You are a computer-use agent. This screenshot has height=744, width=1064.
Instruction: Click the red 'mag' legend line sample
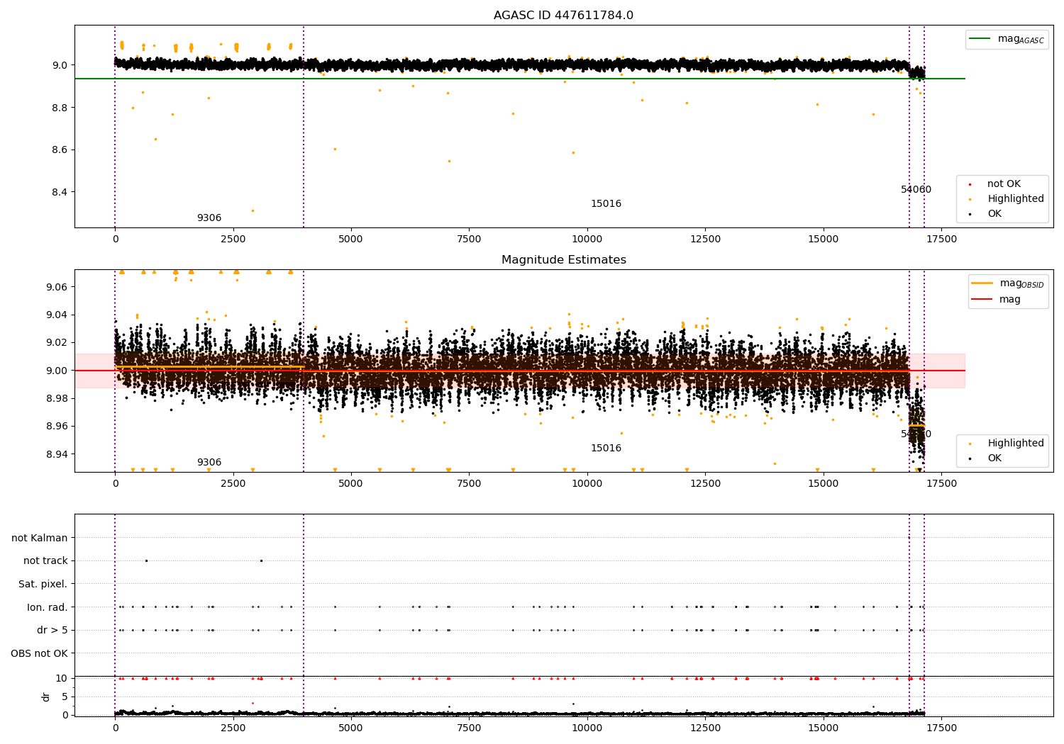click(982, 300)
